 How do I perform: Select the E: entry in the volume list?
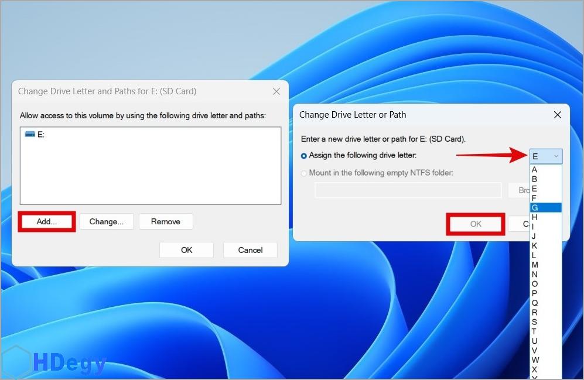(x=41, y=134)
